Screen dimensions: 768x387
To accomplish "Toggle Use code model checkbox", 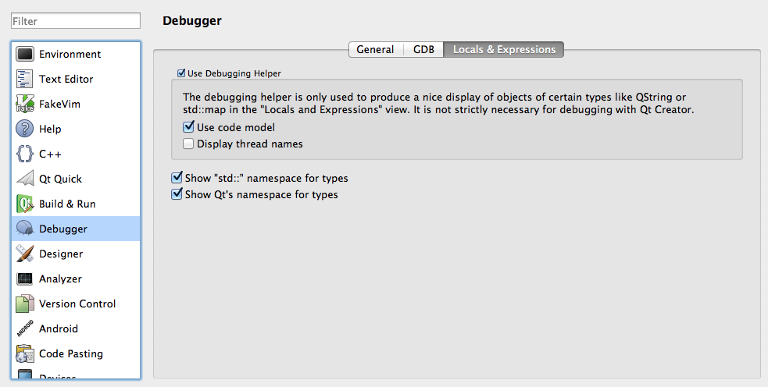I will point(188,127).
